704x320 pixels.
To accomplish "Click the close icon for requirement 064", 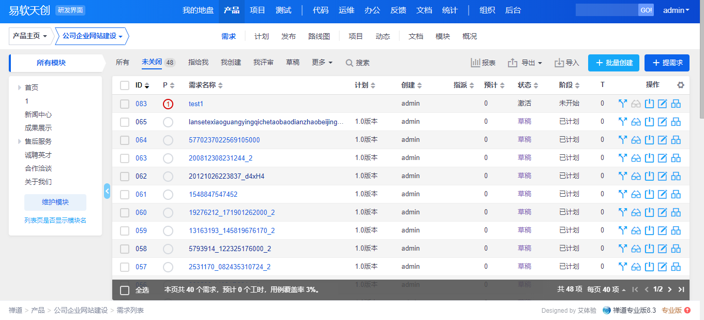I will pos(650,140).
